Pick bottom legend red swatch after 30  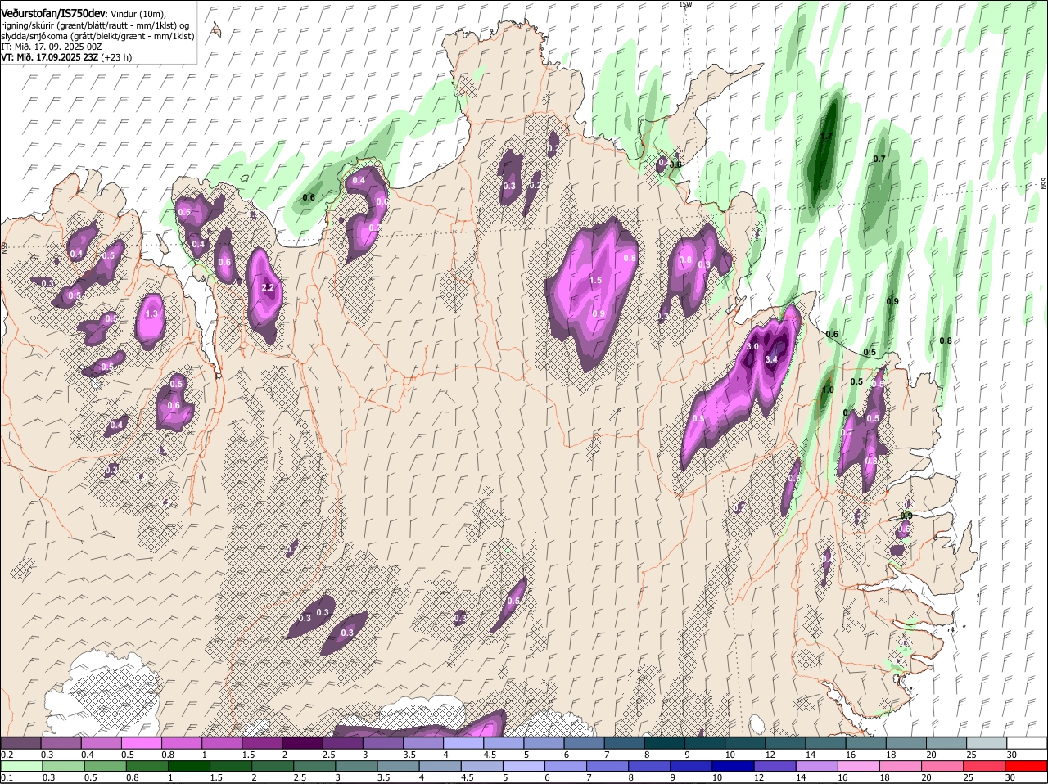pyautogui.click(x=1028, y=766)
